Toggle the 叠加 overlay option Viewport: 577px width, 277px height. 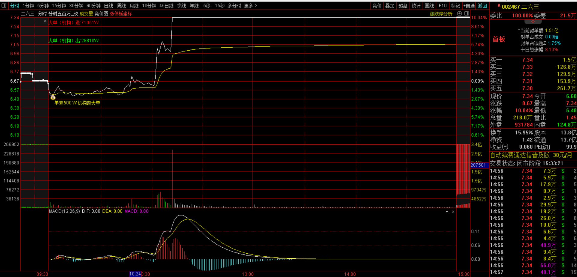click(x=390, y=6)
